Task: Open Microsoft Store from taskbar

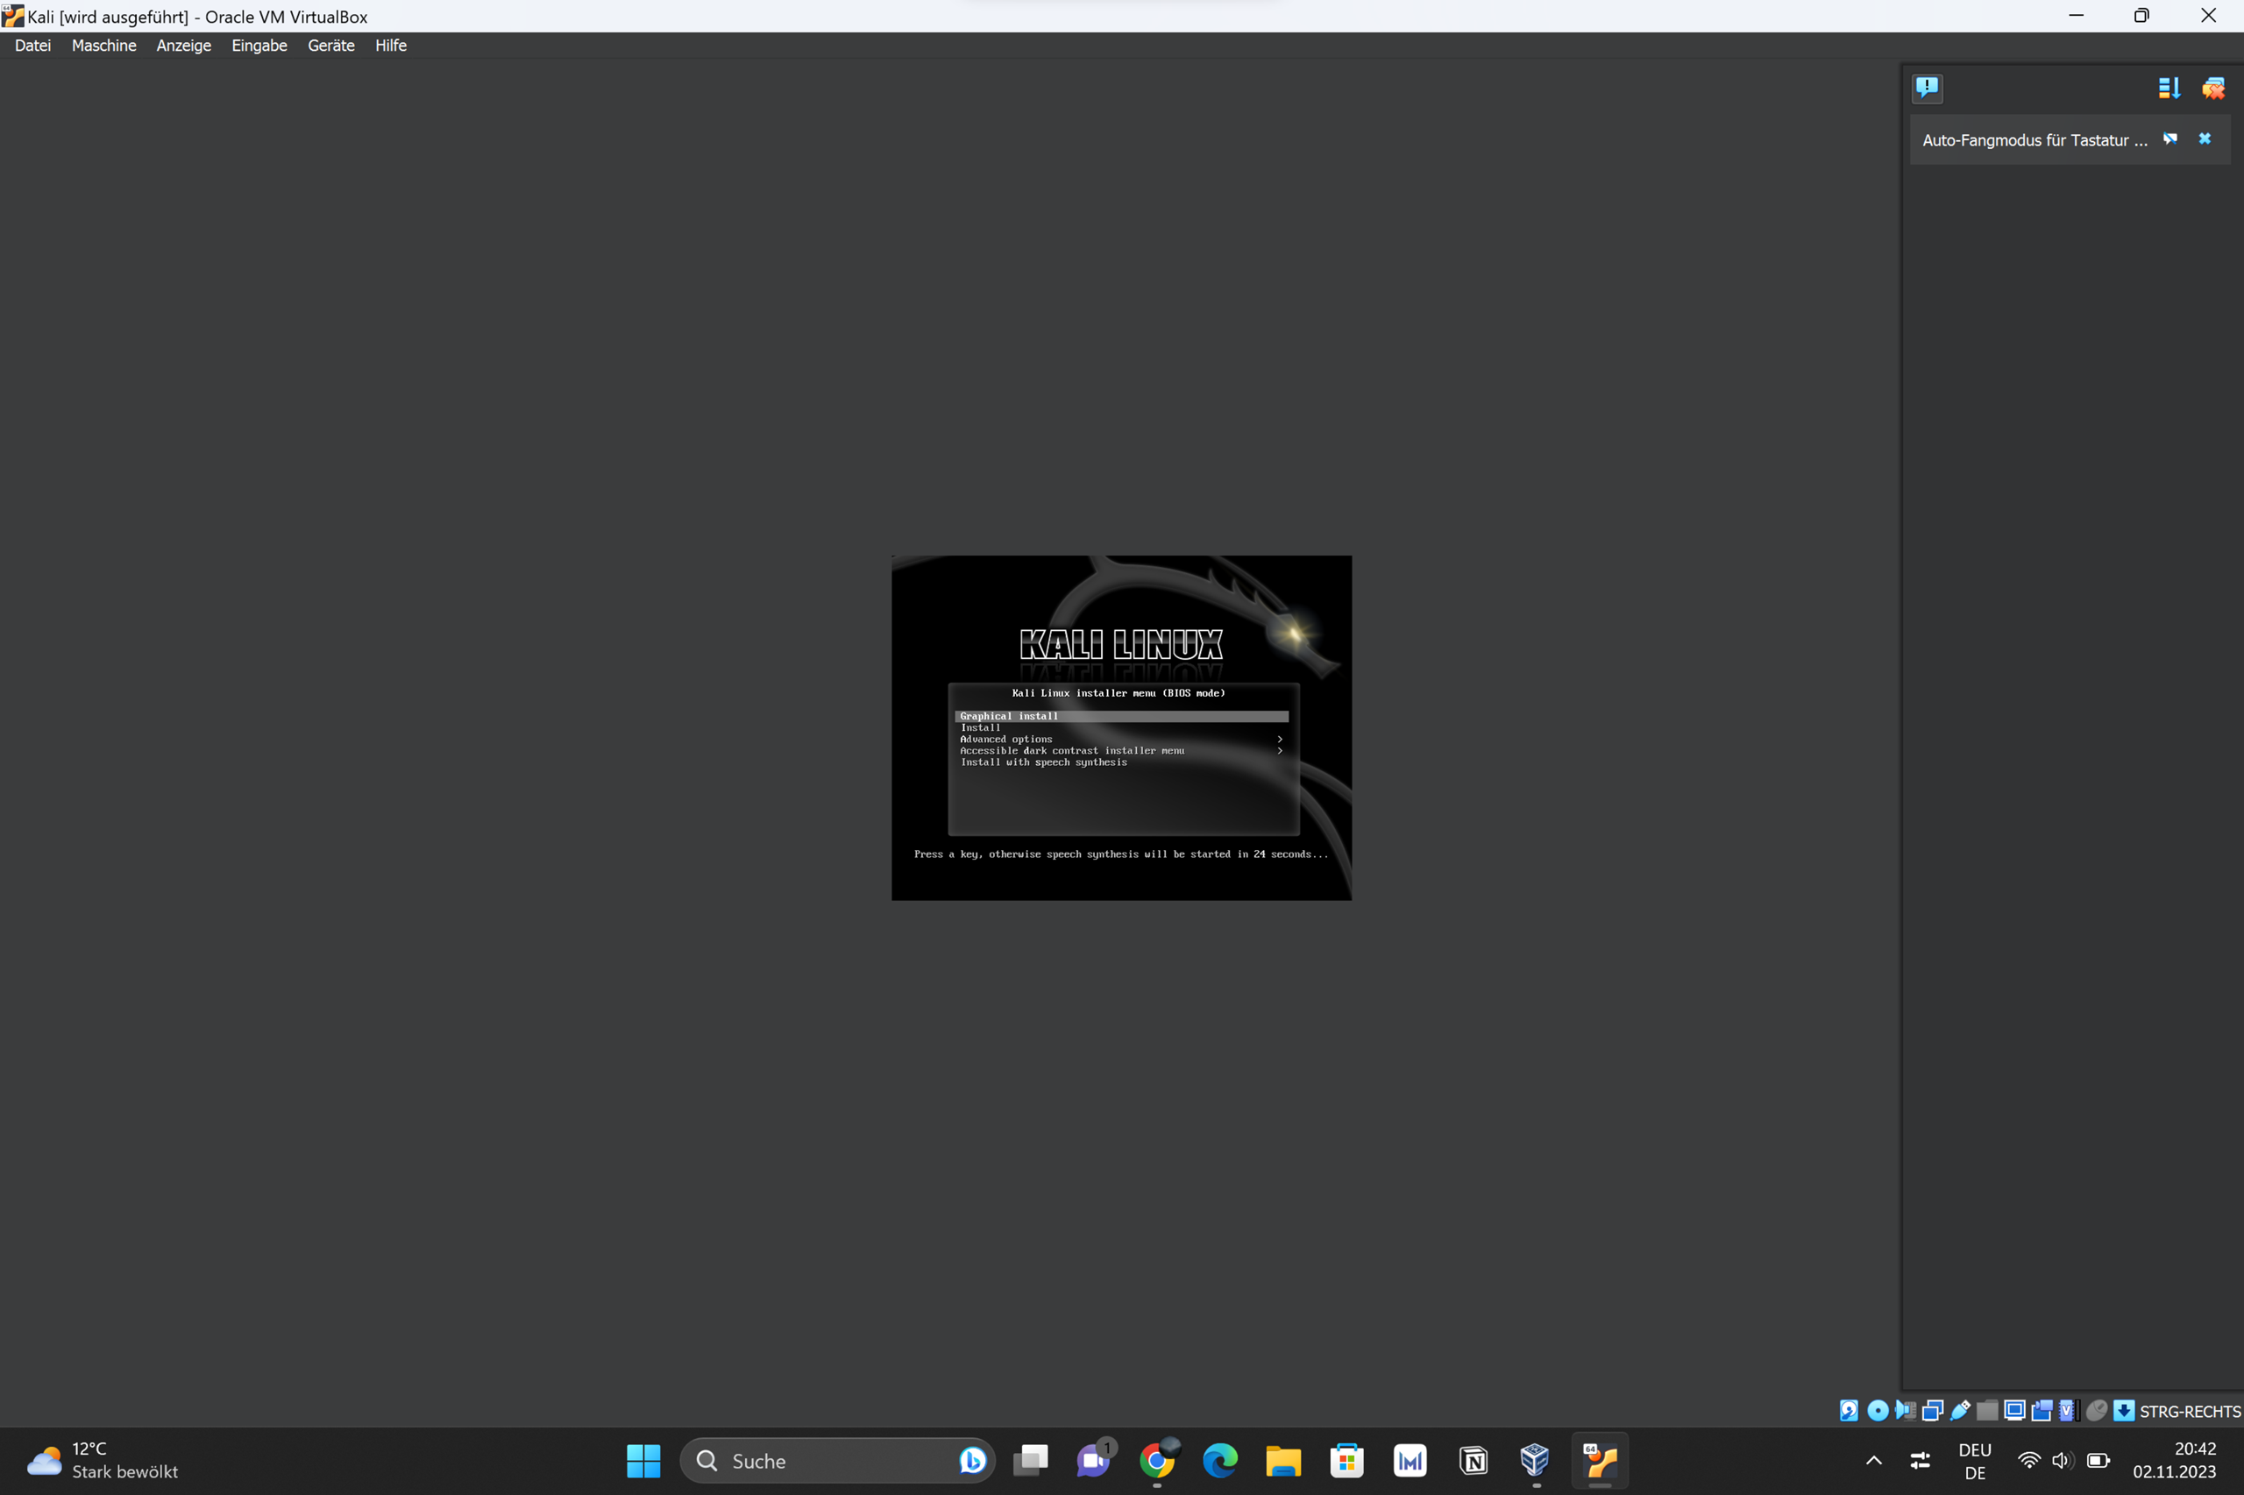Action: [x=1346, y=1461]
